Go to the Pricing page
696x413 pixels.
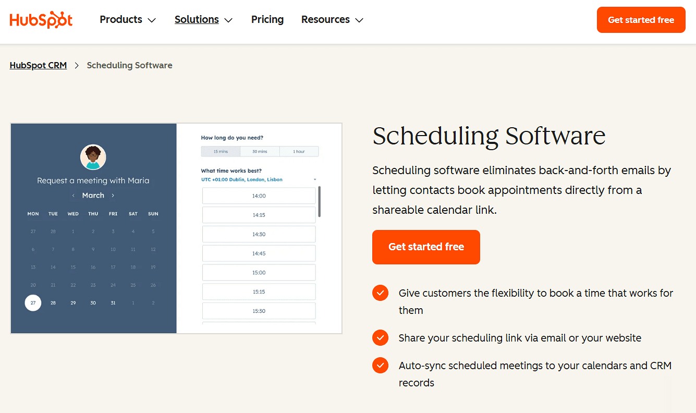[267, 20]
